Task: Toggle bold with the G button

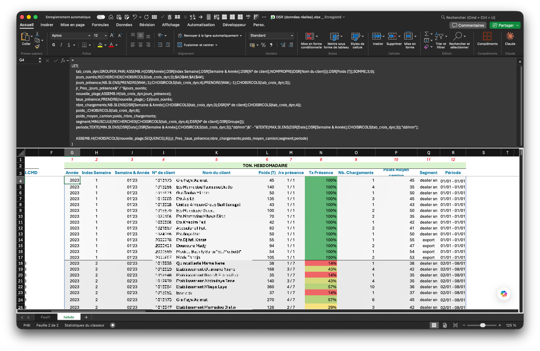Action: pos(53,45)
